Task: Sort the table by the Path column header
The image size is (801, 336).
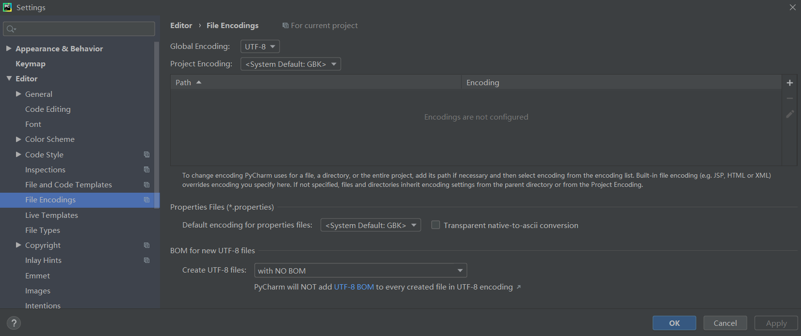Action: click(x=184, y=83)
